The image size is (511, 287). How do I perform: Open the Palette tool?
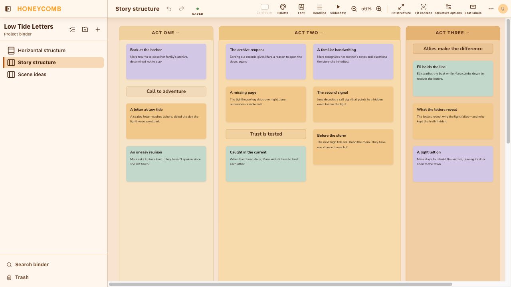(x=283, y=9)
